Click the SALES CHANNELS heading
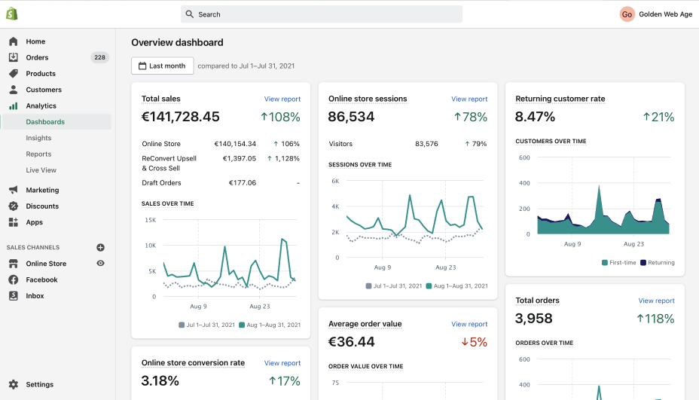Screen dimensions: 699x400 (x=33, y=248)
